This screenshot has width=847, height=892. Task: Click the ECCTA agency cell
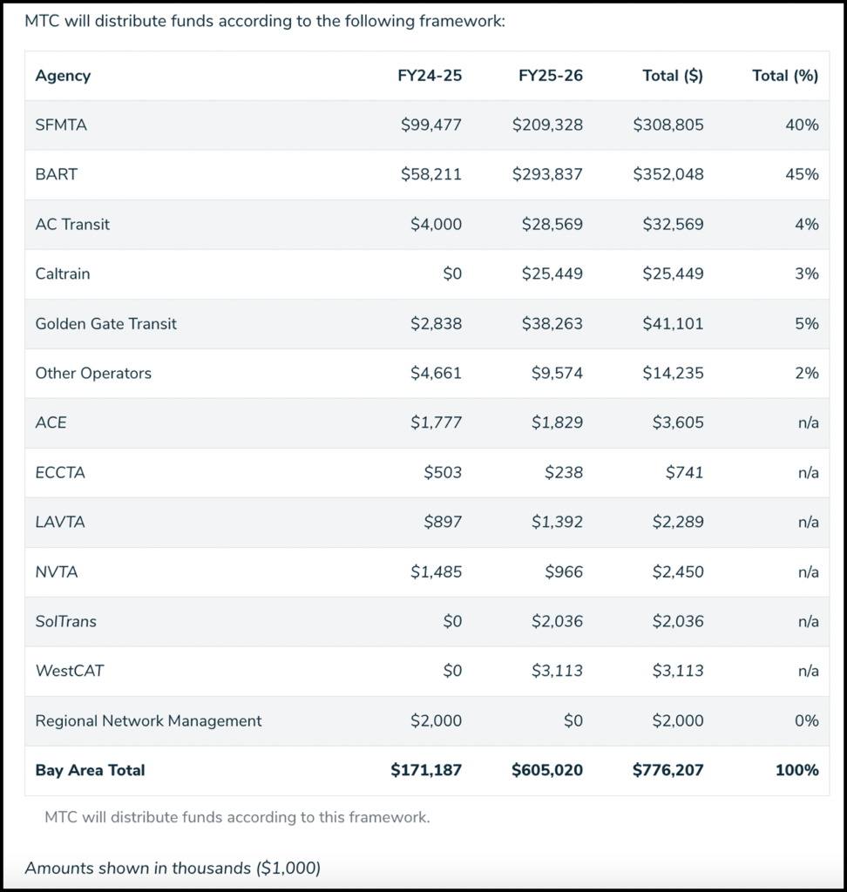click(60, 472)
